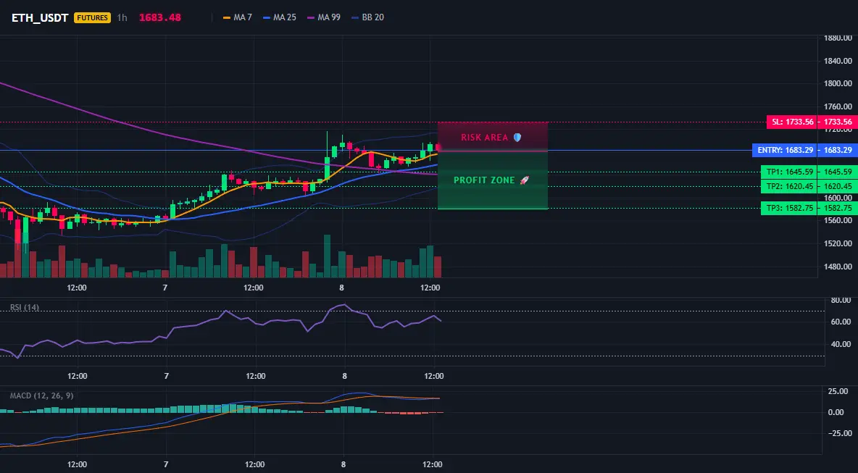Click the 1760.00 price axis label
The width and height of the screenshot is (858, 473).
tap(838, 106)
